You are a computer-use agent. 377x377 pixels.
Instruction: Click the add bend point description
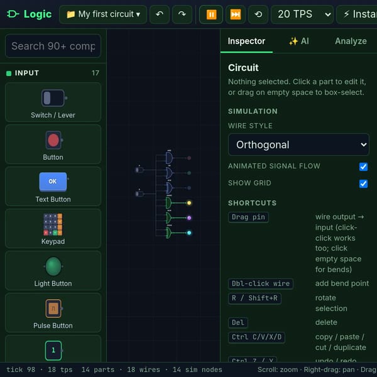pyautogui.click(x=342, y=283)
